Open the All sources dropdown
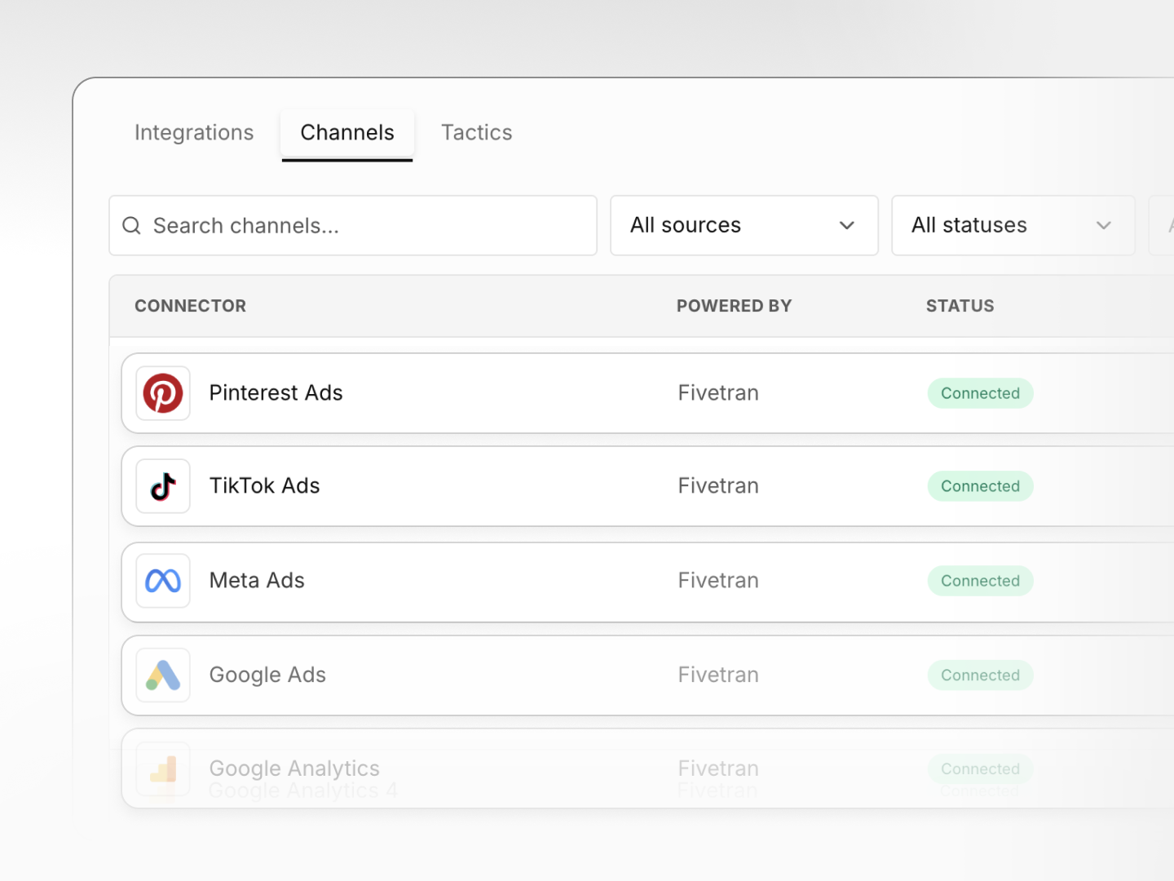Screen dimensions: 1174x881 tap(744, 225)
